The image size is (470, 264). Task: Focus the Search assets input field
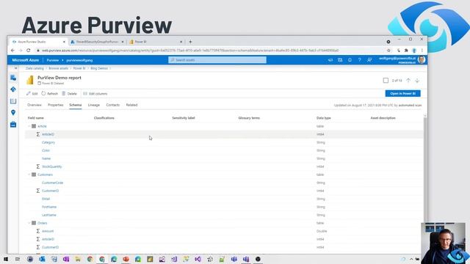pos(217,60)
